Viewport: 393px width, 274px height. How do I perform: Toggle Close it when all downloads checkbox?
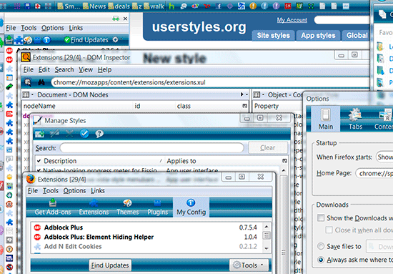[x=329, y=230]
